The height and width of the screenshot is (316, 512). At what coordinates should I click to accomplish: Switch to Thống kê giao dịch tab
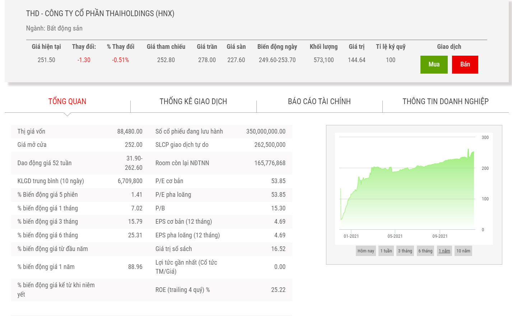(x=193, y=102)
